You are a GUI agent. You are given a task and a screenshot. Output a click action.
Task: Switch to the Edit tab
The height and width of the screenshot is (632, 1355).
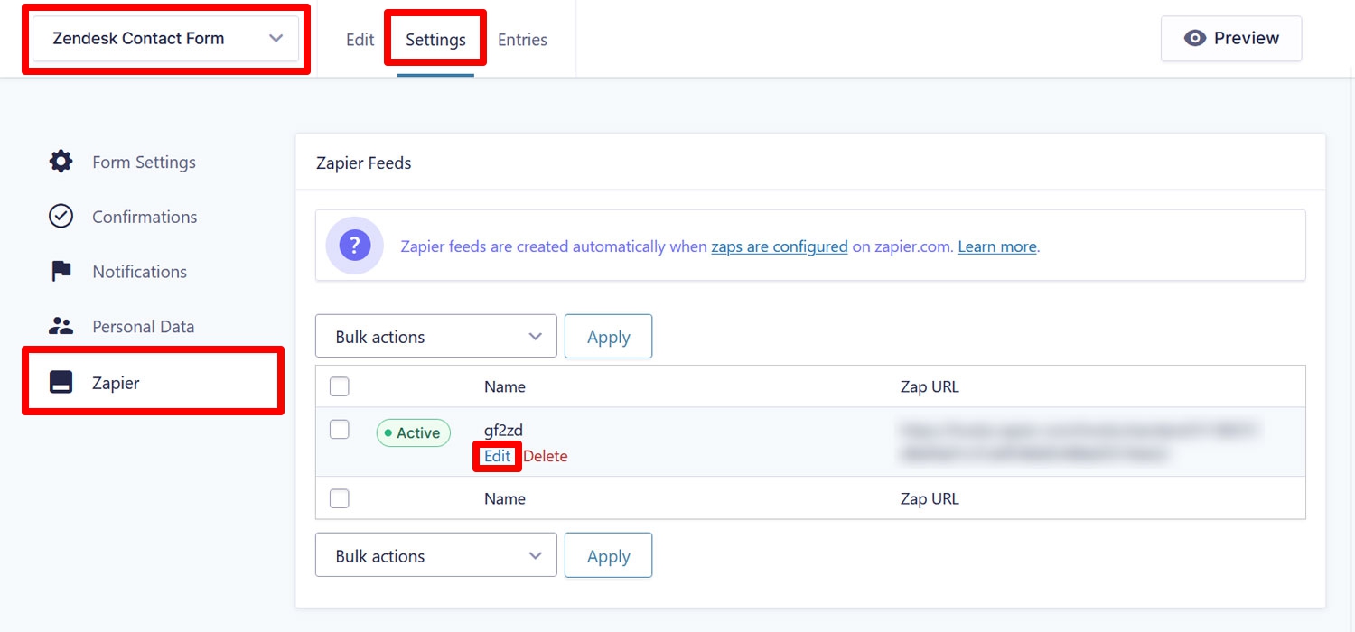360,40
